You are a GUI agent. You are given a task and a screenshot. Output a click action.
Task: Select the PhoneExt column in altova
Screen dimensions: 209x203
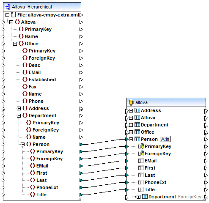tap(155, 182)
